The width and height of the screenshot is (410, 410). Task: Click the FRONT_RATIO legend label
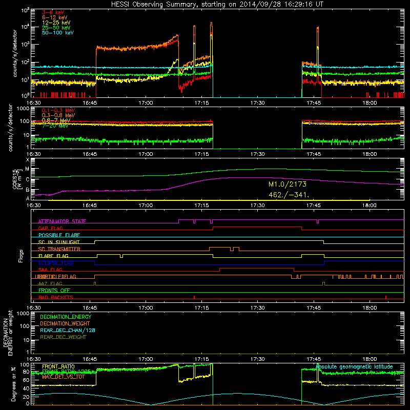click(58, 366)
